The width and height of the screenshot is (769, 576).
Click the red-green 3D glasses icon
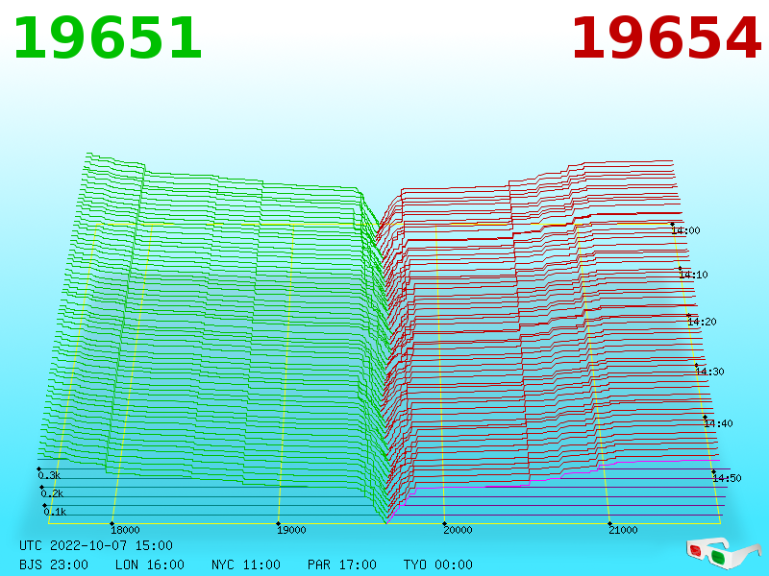[x=723, y=554]
